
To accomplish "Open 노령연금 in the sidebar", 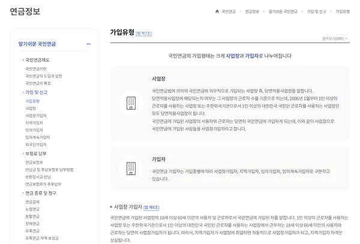I will coord(32,209).
